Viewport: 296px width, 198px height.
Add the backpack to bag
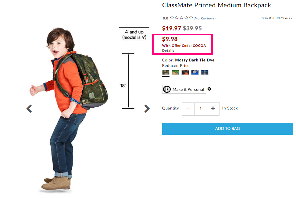tap(227, 129)
